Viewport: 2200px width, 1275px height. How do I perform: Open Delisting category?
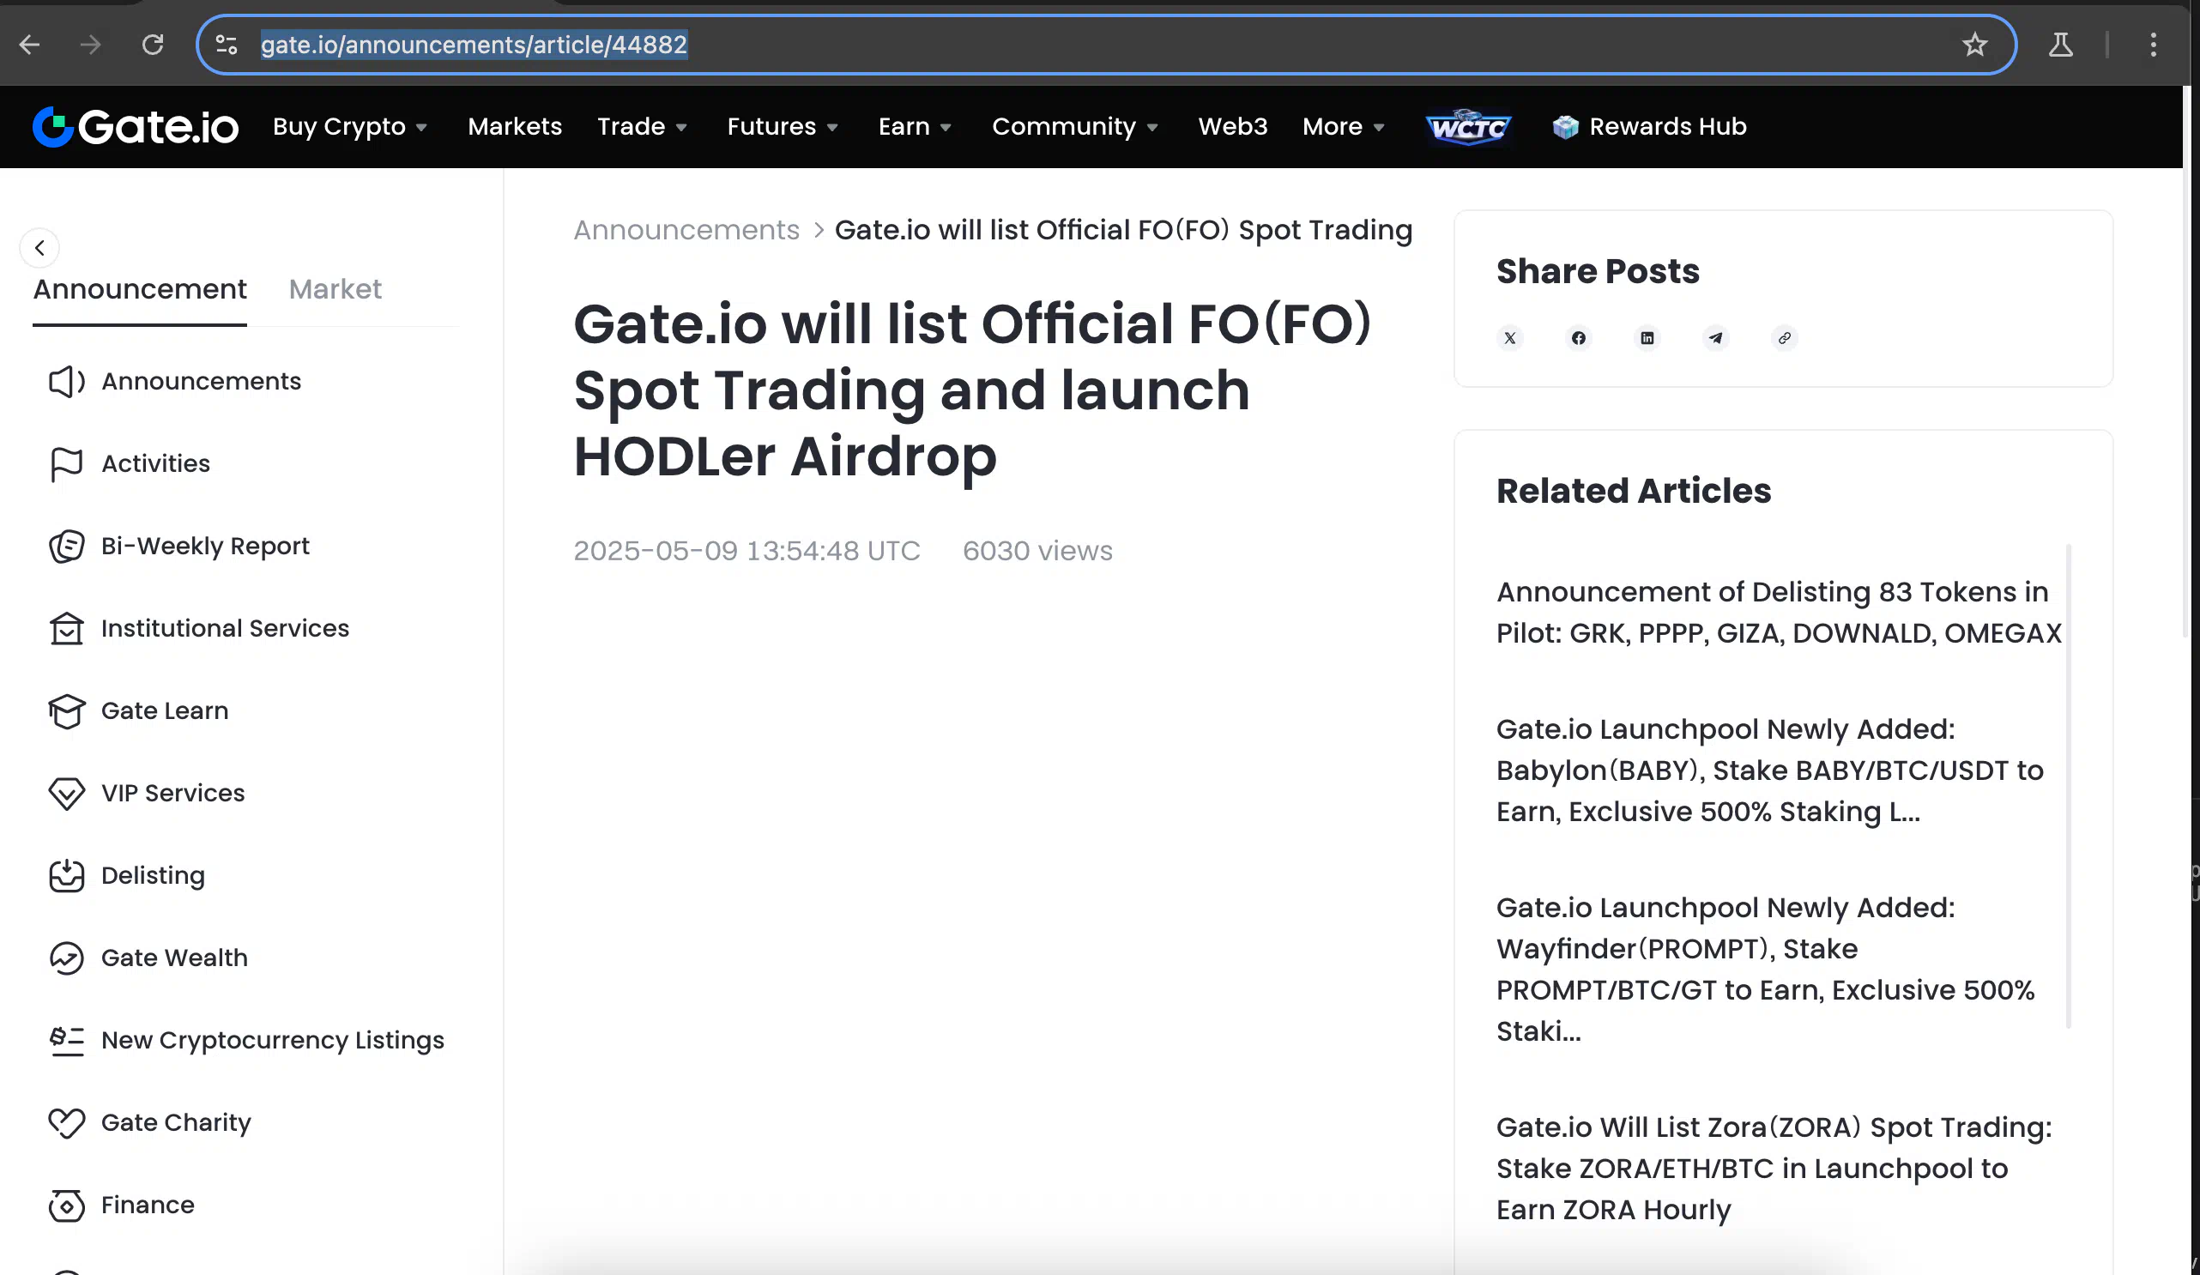[x=127, y=876]
